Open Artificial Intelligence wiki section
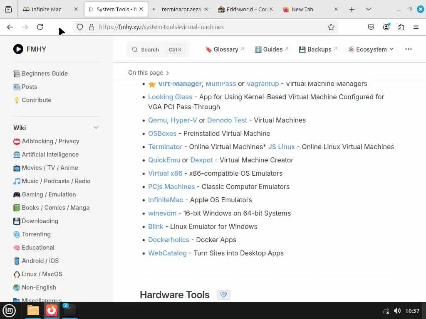Image resolution: width=426 pixels, height=319 pixels. coord(46,155)
